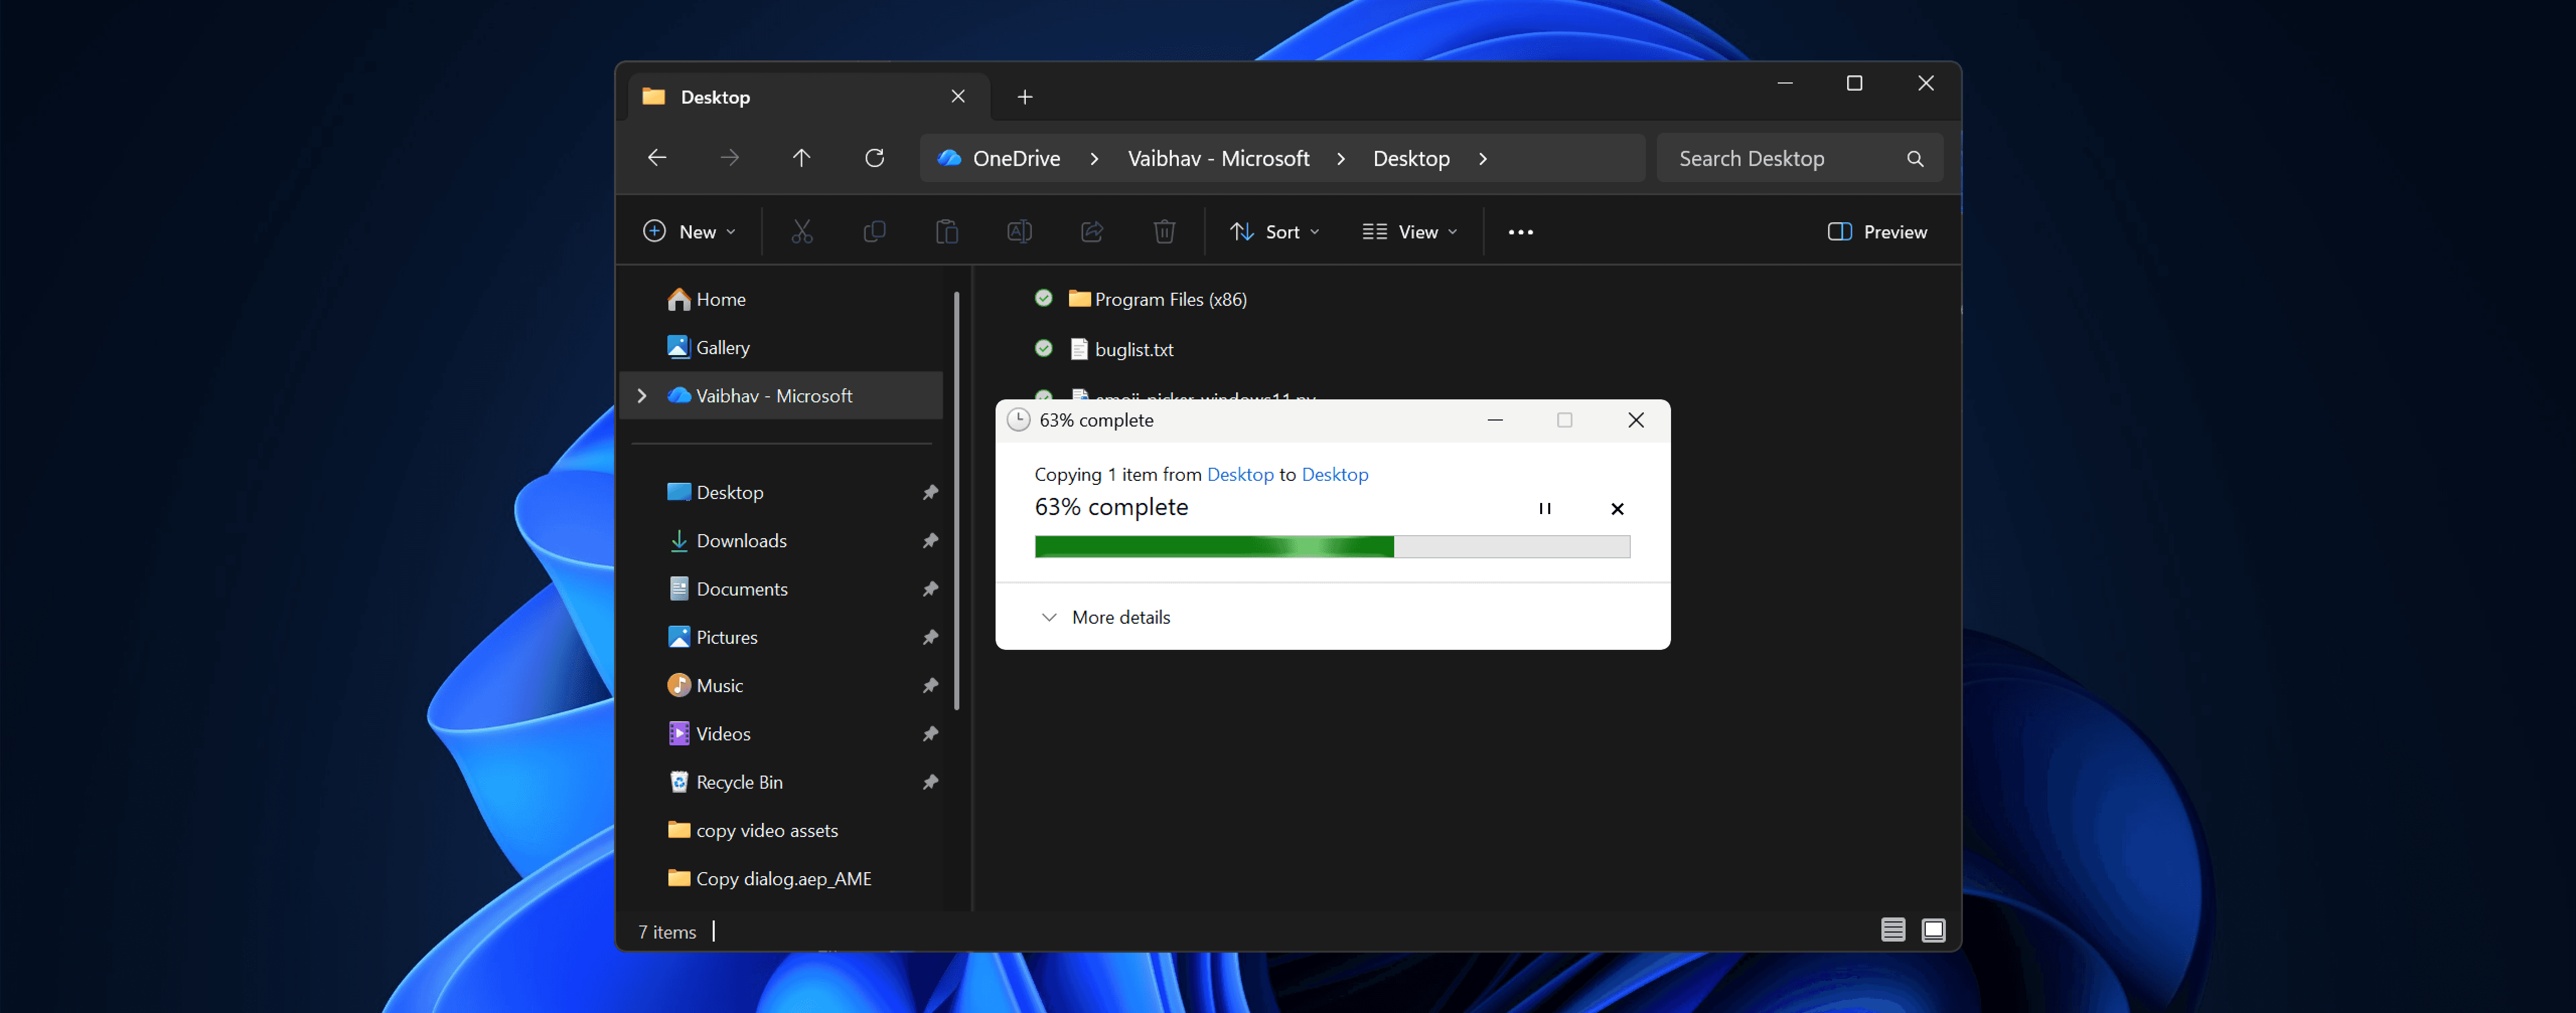The width and height of the screenshot is (2576, 1013).
Task: Open Downloads in the sidebar
Action: click(x=741, y=541)
